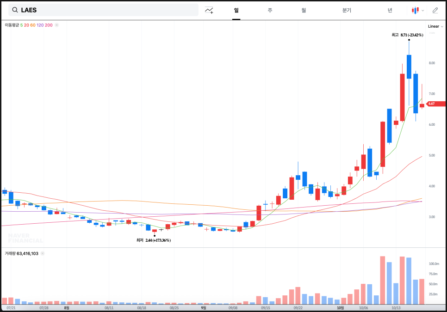Screen dimensions: 447x312
Task: Open the add indicator chart icon
Action: point(209,10)
